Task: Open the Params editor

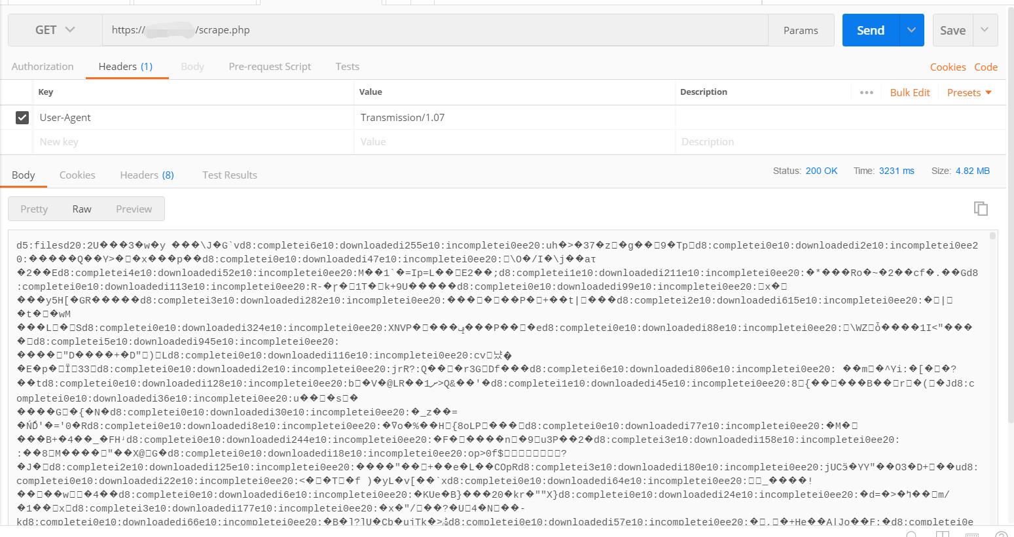Action: [x=801, y=30]
